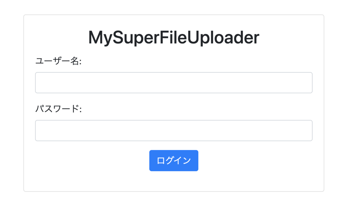Click the ユーザー名: label text
This screenshot has width=351, height=211.
[x=58, y=61]
